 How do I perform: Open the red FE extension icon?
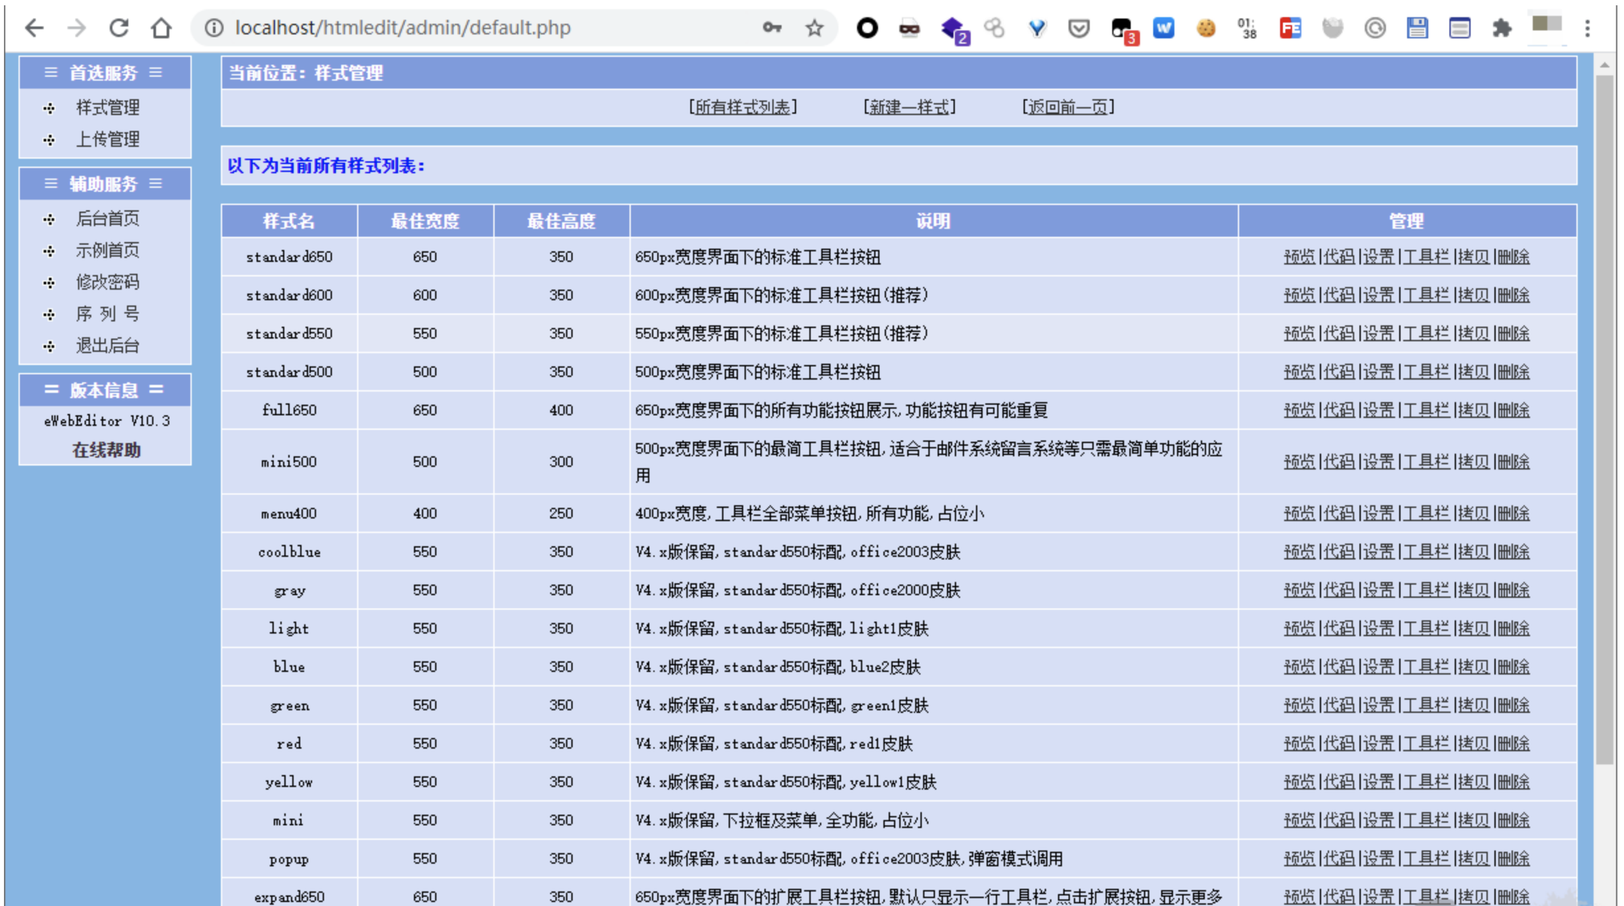[1290, 28]
